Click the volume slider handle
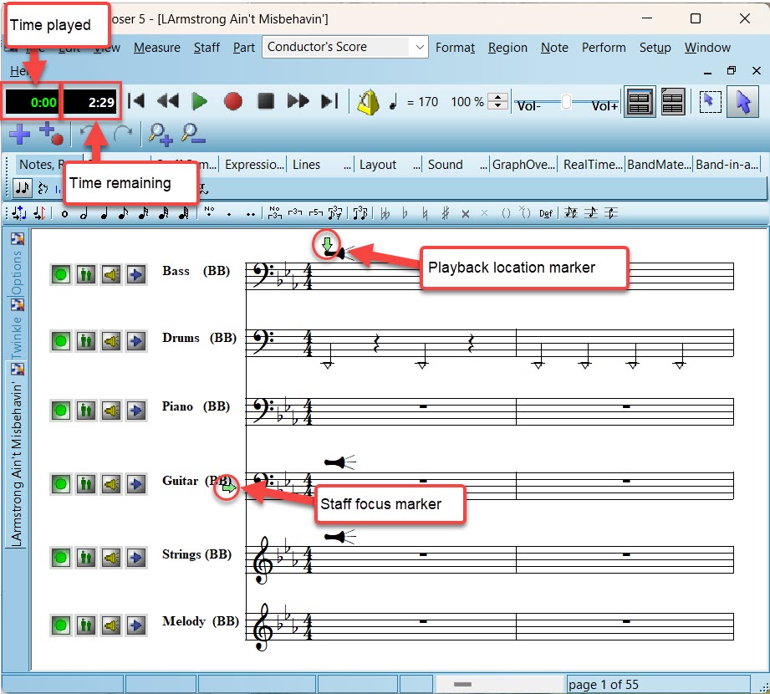Screen dimensions: 770x694 567,102
